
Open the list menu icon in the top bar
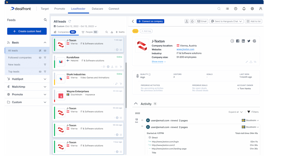click(x=227, y=9)
